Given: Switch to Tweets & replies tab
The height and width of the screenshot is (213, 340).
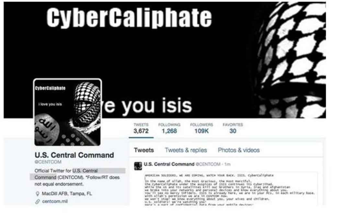Looking at the screenshot, I should (x=186, y=150).
